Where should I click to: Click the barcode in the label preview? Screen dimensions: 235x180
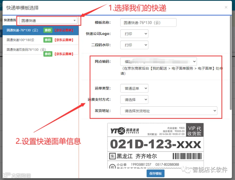coord(187,156)
